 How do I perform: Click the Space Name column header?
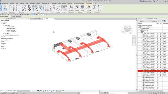coord(165,23)
